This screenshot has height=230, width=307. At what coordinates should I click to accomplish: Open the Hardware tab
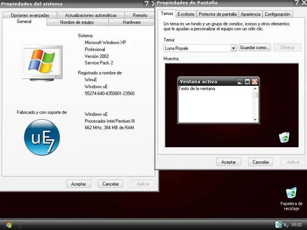[131, 22]
